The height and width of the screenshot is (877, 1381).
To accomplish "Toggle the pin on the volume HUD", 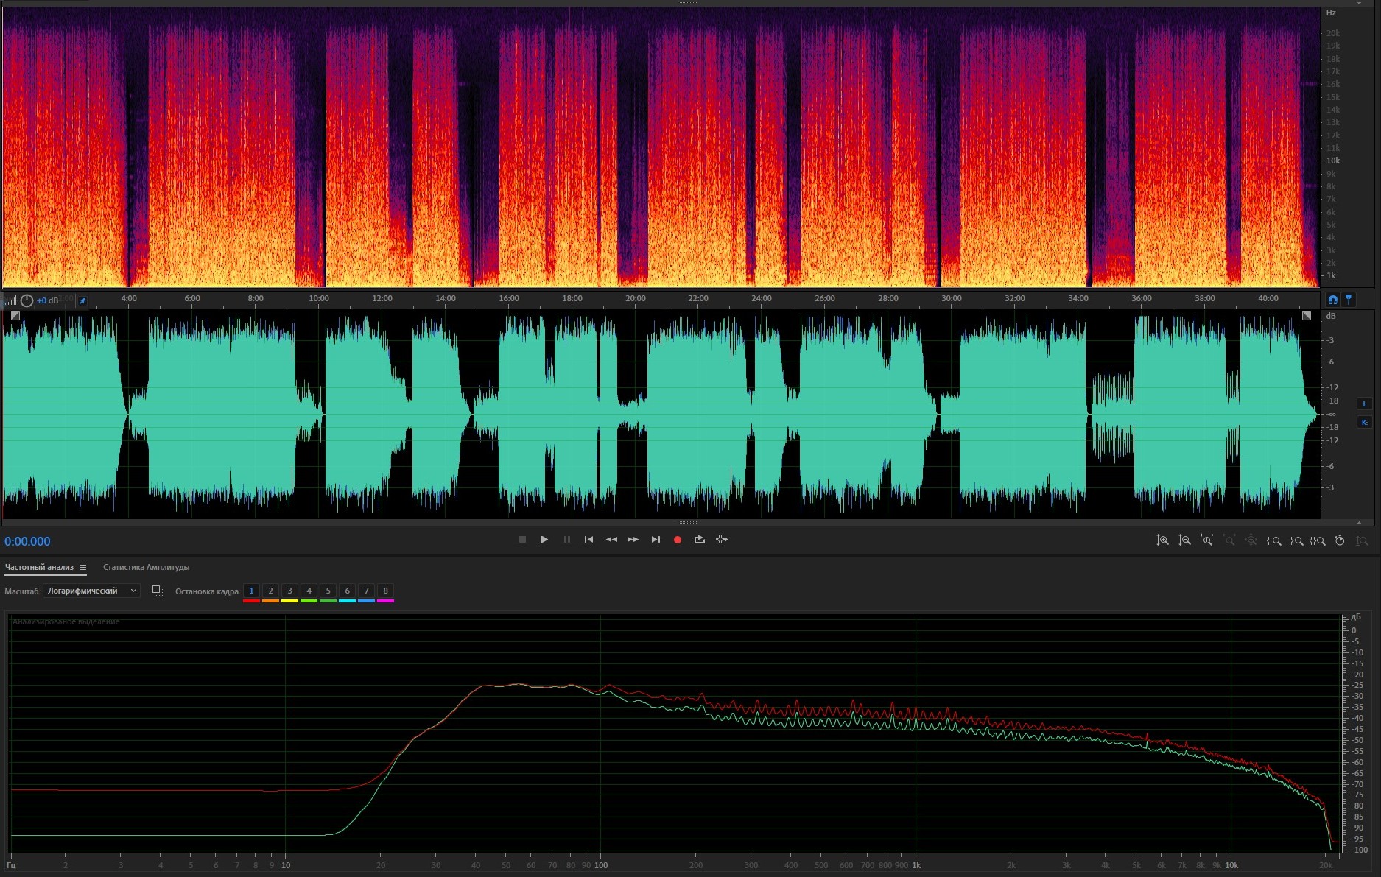I will 82,300.
